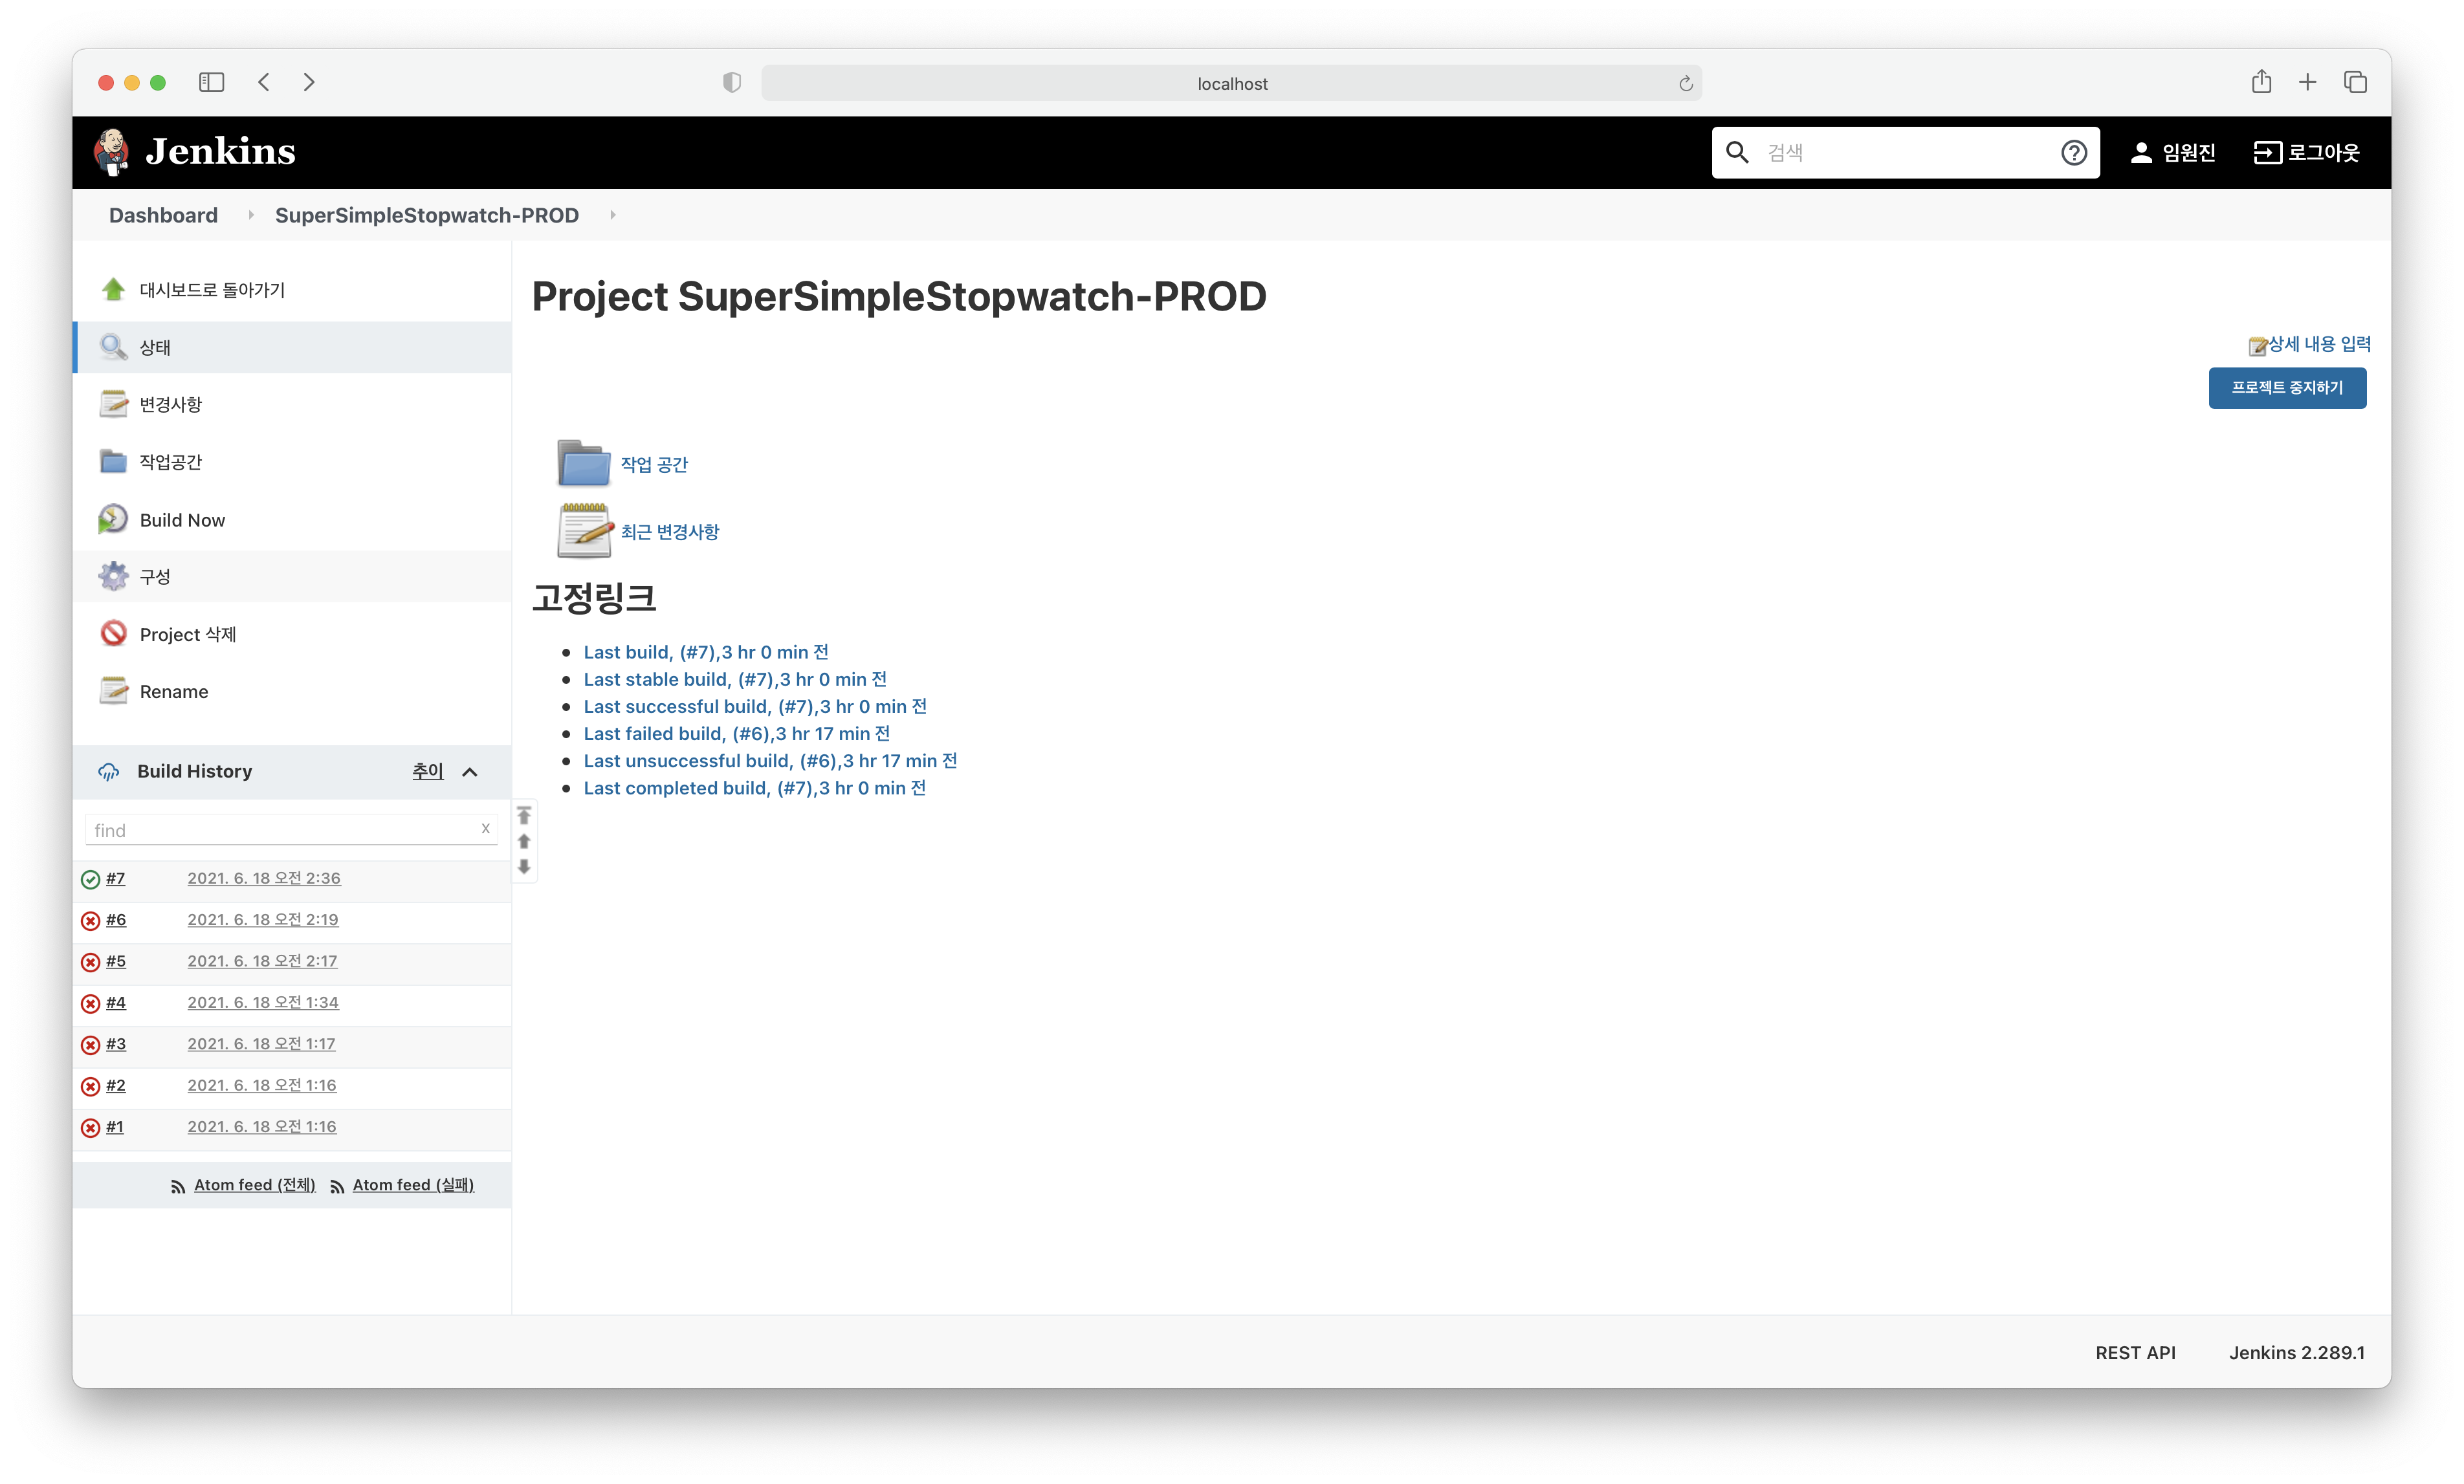Collapse the Build History panel chevron
2464x1484 pixels.
(x=470, y=772)
